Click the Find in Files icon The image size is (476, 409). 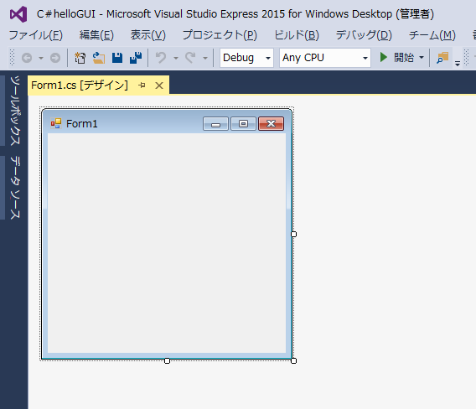442,58
